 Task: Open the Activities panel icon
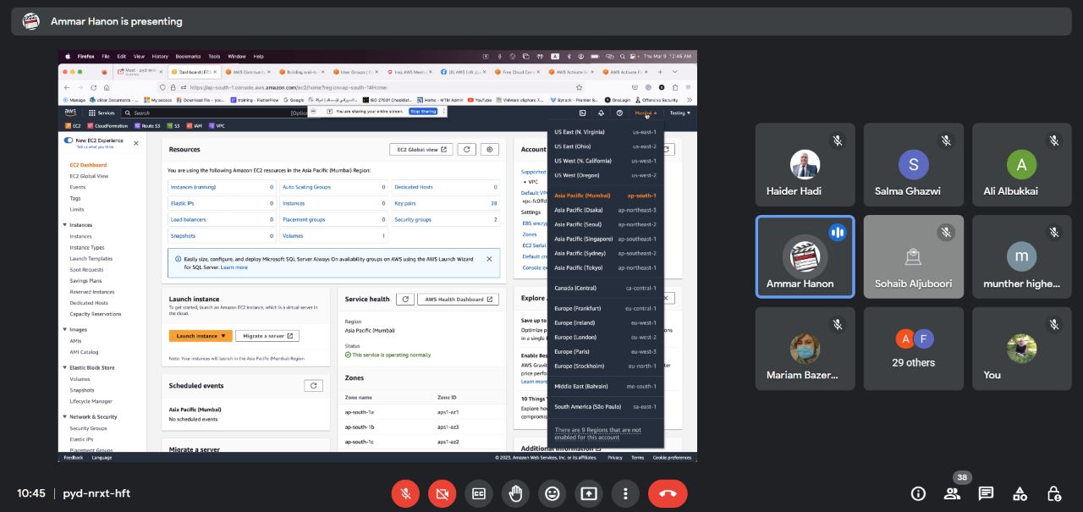pos(1020,493)
